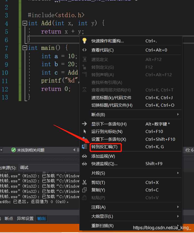The width and height of the screenshot is (194, 233).
Task: Click the horizontal scrollbar left arrow
Action: point(74,150)
